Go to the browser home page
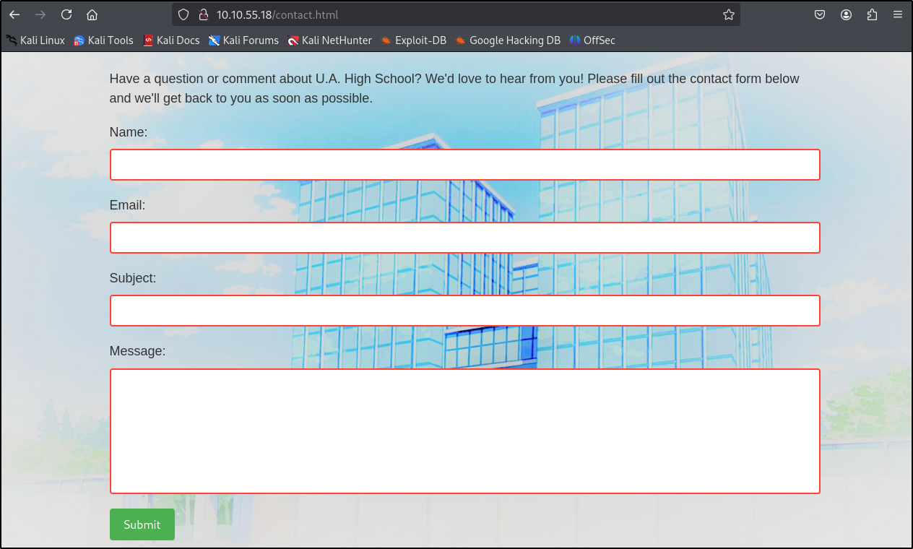The image size is (913, 549). tap(92, 14)
